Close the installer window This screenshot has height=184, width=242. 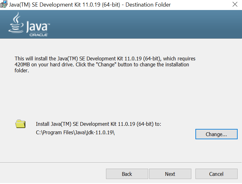click(235, 4)
